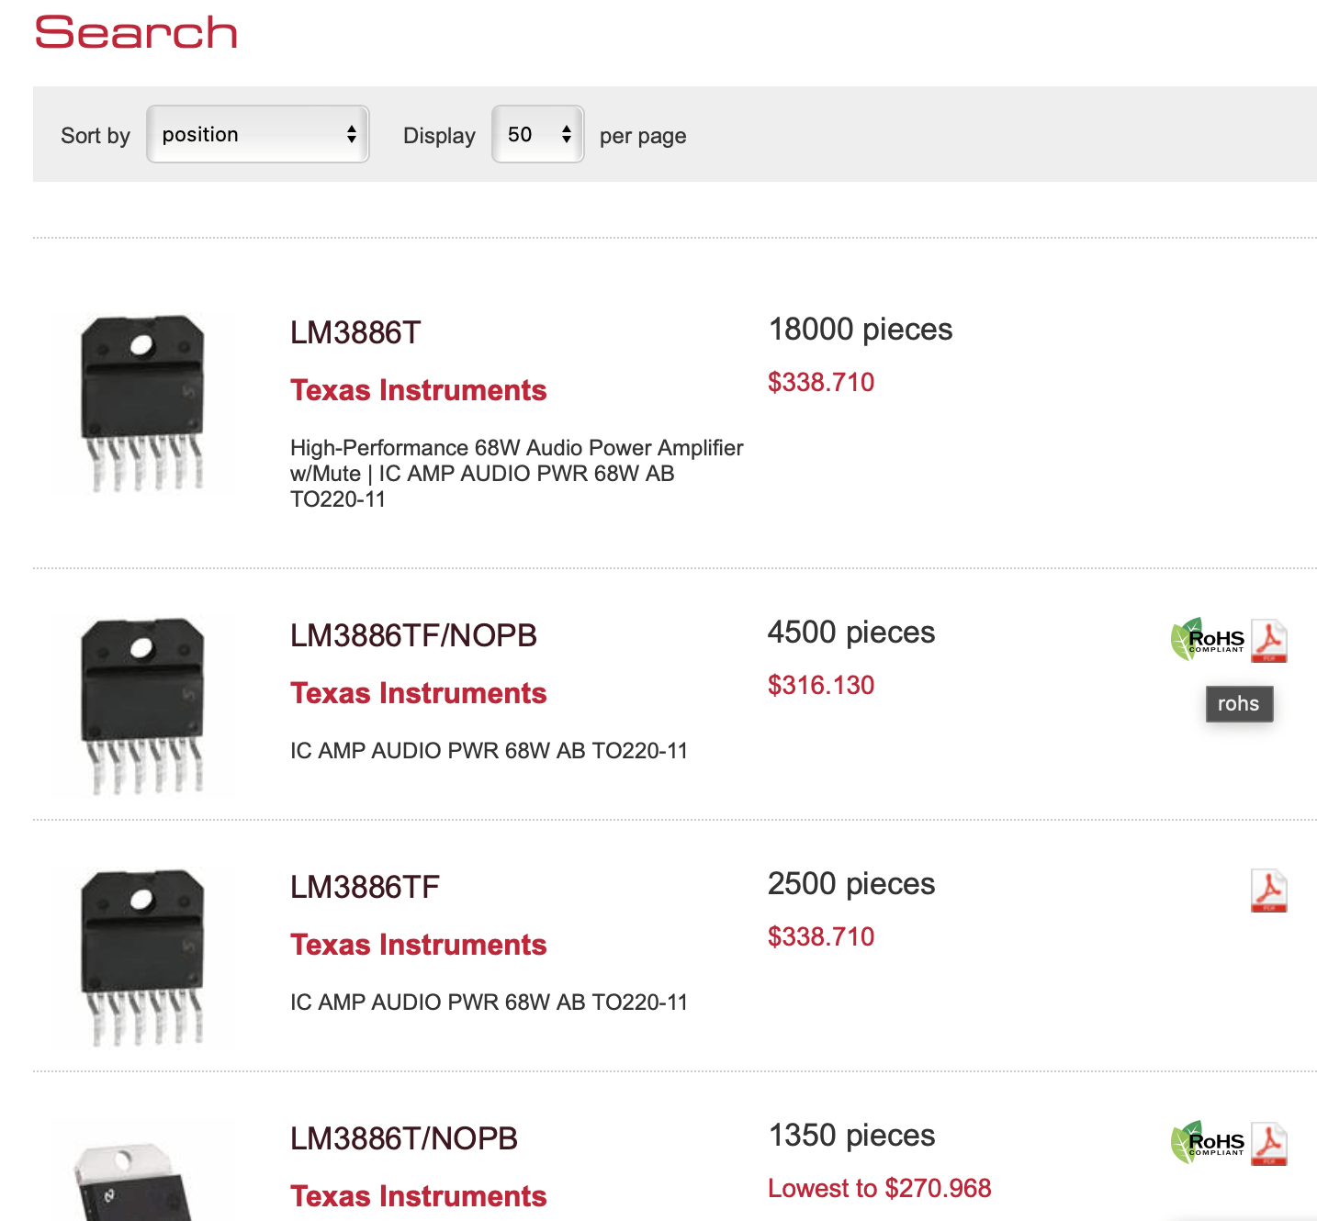Open the PDF datasheet for LM3886T/NOPB
The width and height of the screenshot is (1317, 1221).
point(1269,1144)
